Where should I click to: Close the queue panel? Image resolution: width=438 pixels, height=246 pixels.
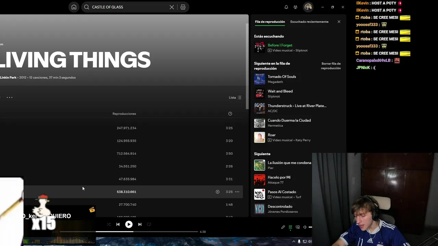click(339, 22)
